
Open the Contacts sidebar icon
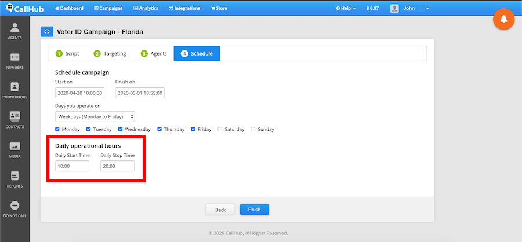point(14,120)
